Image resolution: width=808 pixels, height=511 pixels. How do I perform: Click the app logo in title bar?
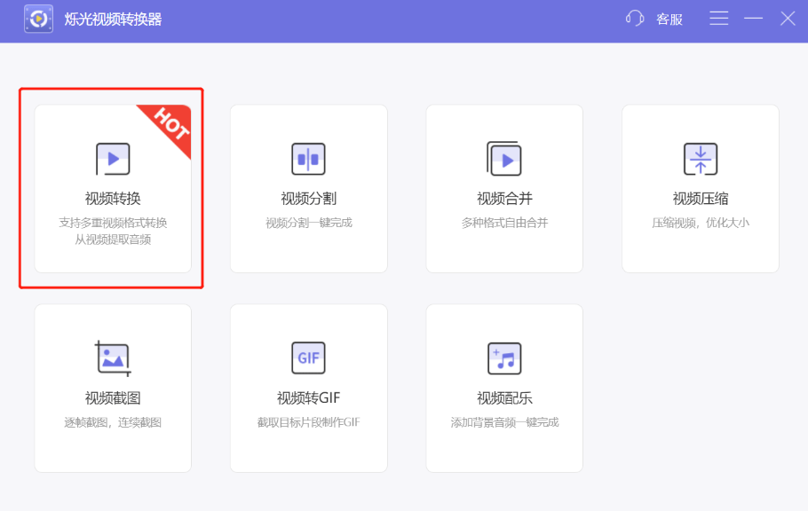[x=37, y=19]
